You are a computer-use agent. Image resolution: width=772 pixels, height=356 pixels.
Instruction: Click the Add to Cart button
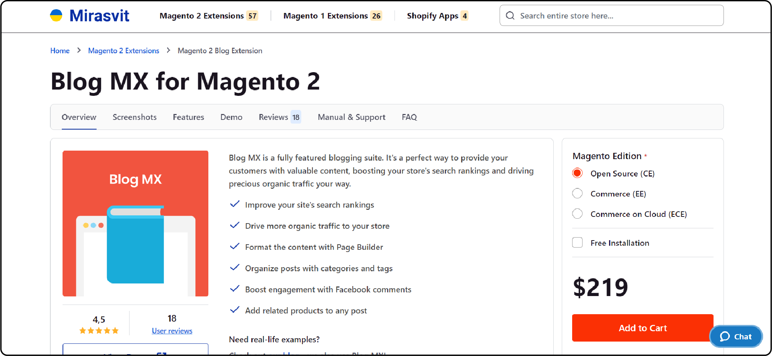coord(642,328)
